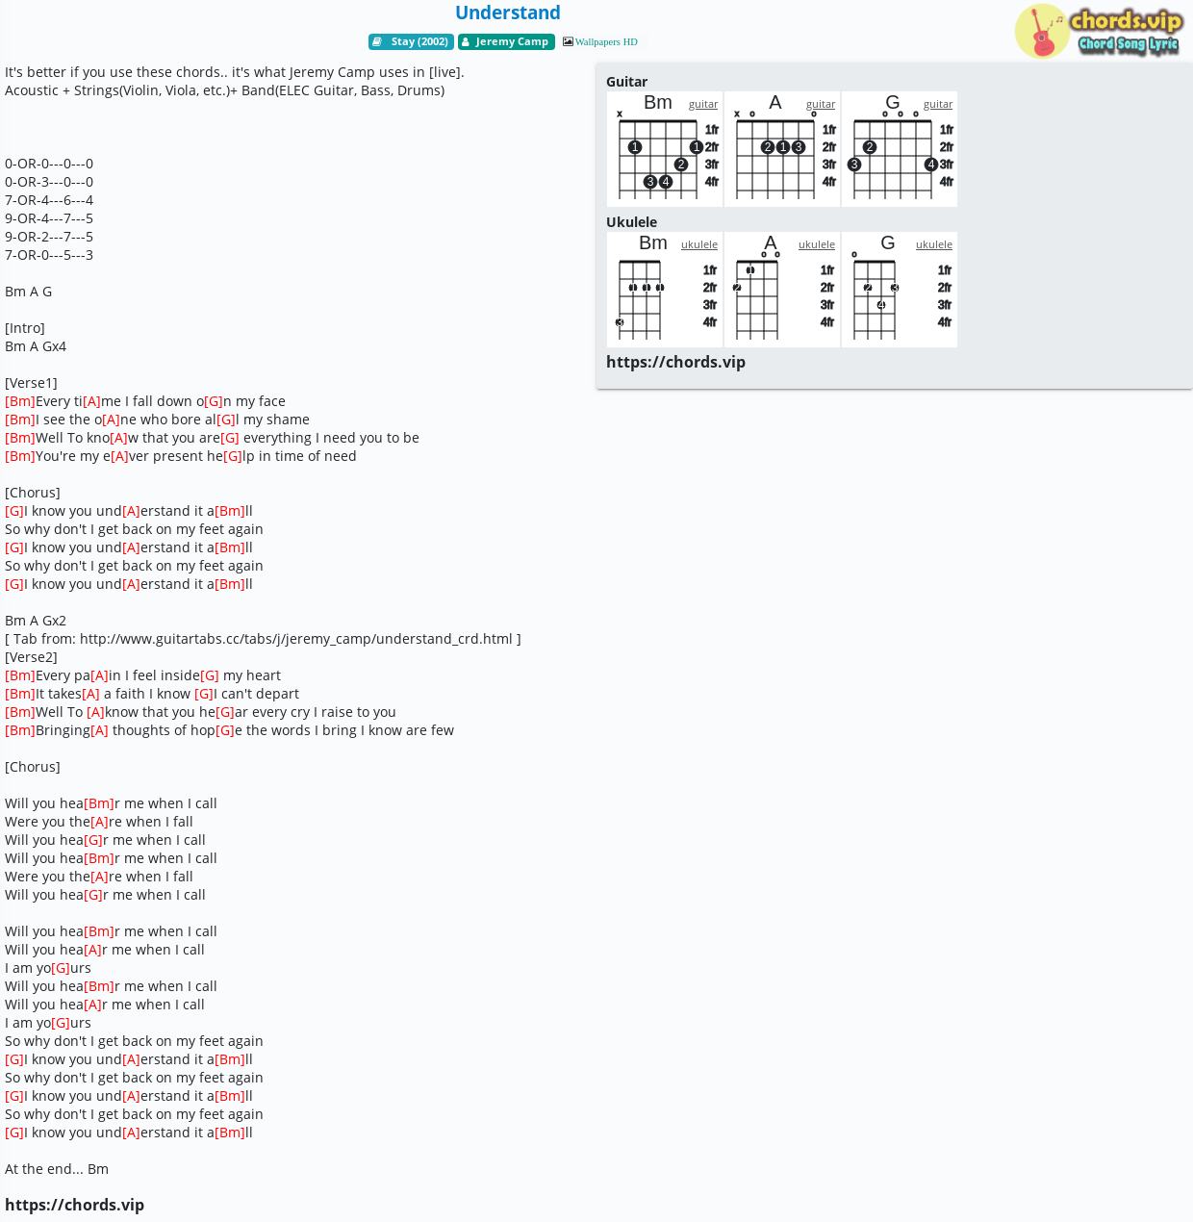
Task: Click the 'Bm A Gx4' intro line
Action: (36, 346)
